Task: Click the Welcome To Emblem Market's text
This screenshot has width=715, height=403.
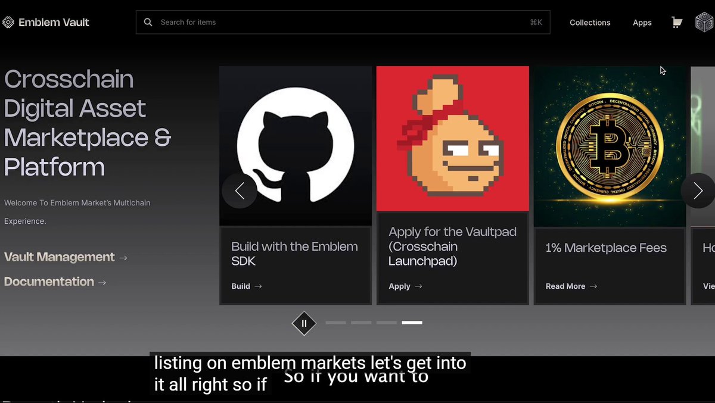Action: pyautogui.click(x=77, y=212)
